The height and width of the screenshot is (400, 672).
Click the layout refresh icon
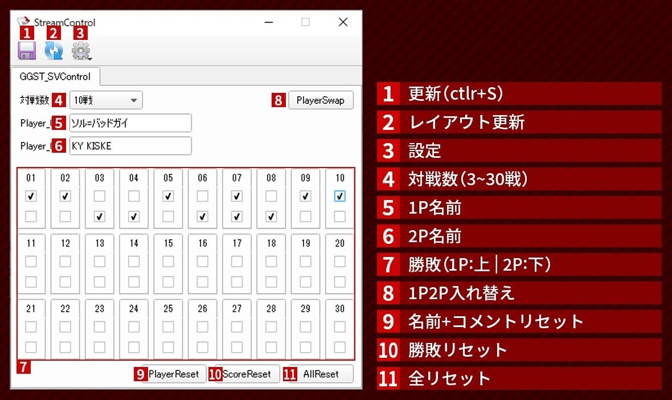tap(54, 51)
